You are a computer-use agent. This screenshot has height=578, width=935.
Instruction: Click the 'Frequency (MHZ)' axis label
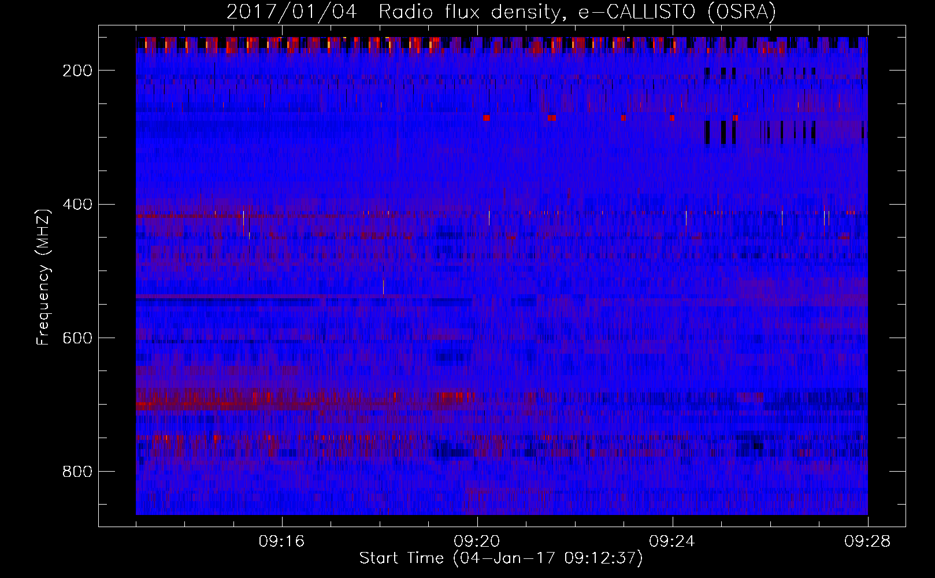(43, 277)
